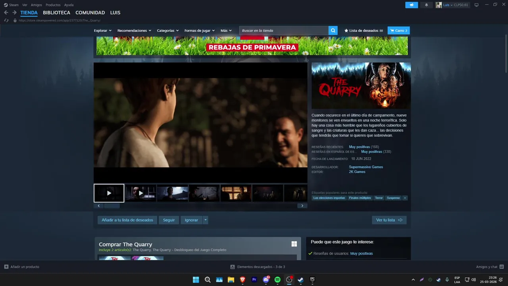The width and height of the screenshot is (508, 286).
Task: Click the Ignorar button
Action: click(x=191, y=220)
